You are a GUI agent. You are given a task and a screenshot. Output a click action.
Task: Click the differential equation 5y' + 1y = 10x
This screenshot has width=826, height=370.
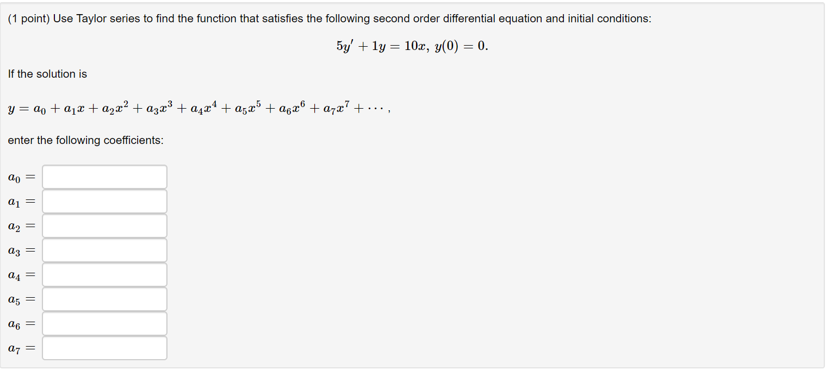[381, 46]
